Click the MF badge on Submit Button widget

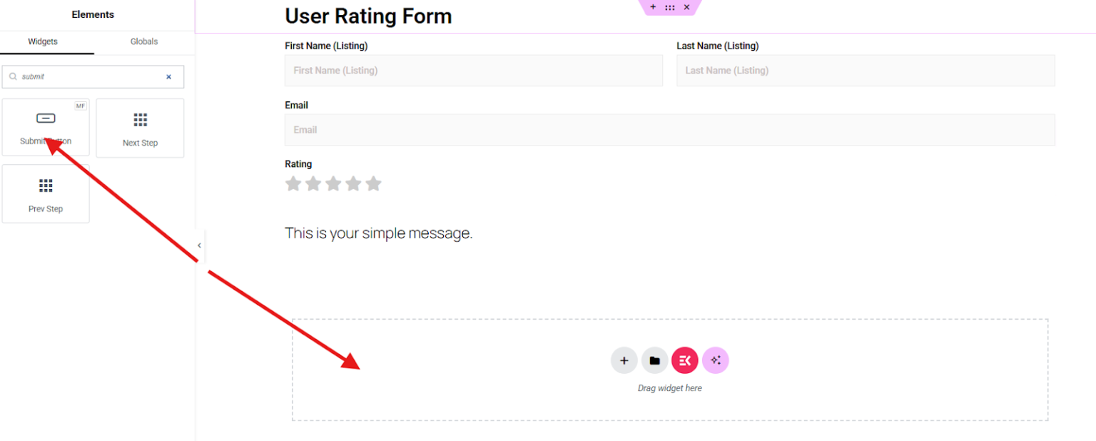point(81,106)
